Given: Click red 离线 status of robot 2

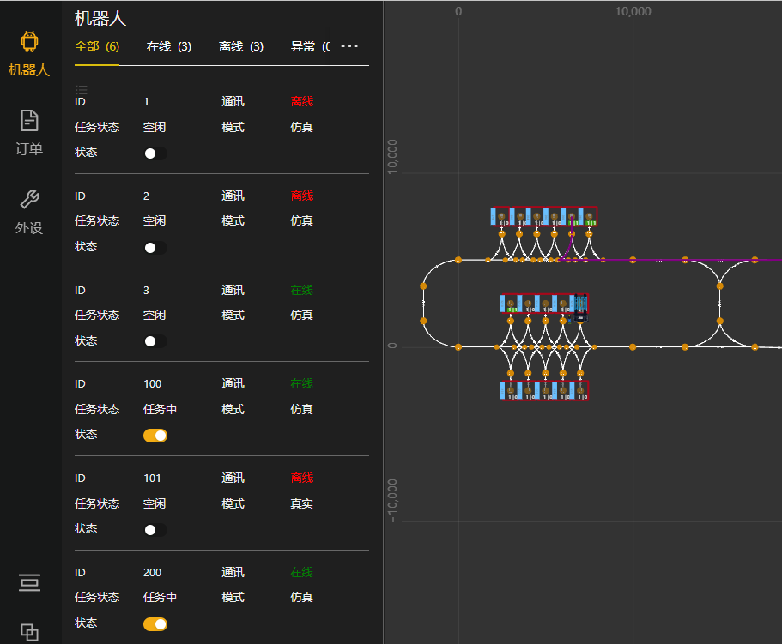Looking at the screenshot, I should coord(302,196).
